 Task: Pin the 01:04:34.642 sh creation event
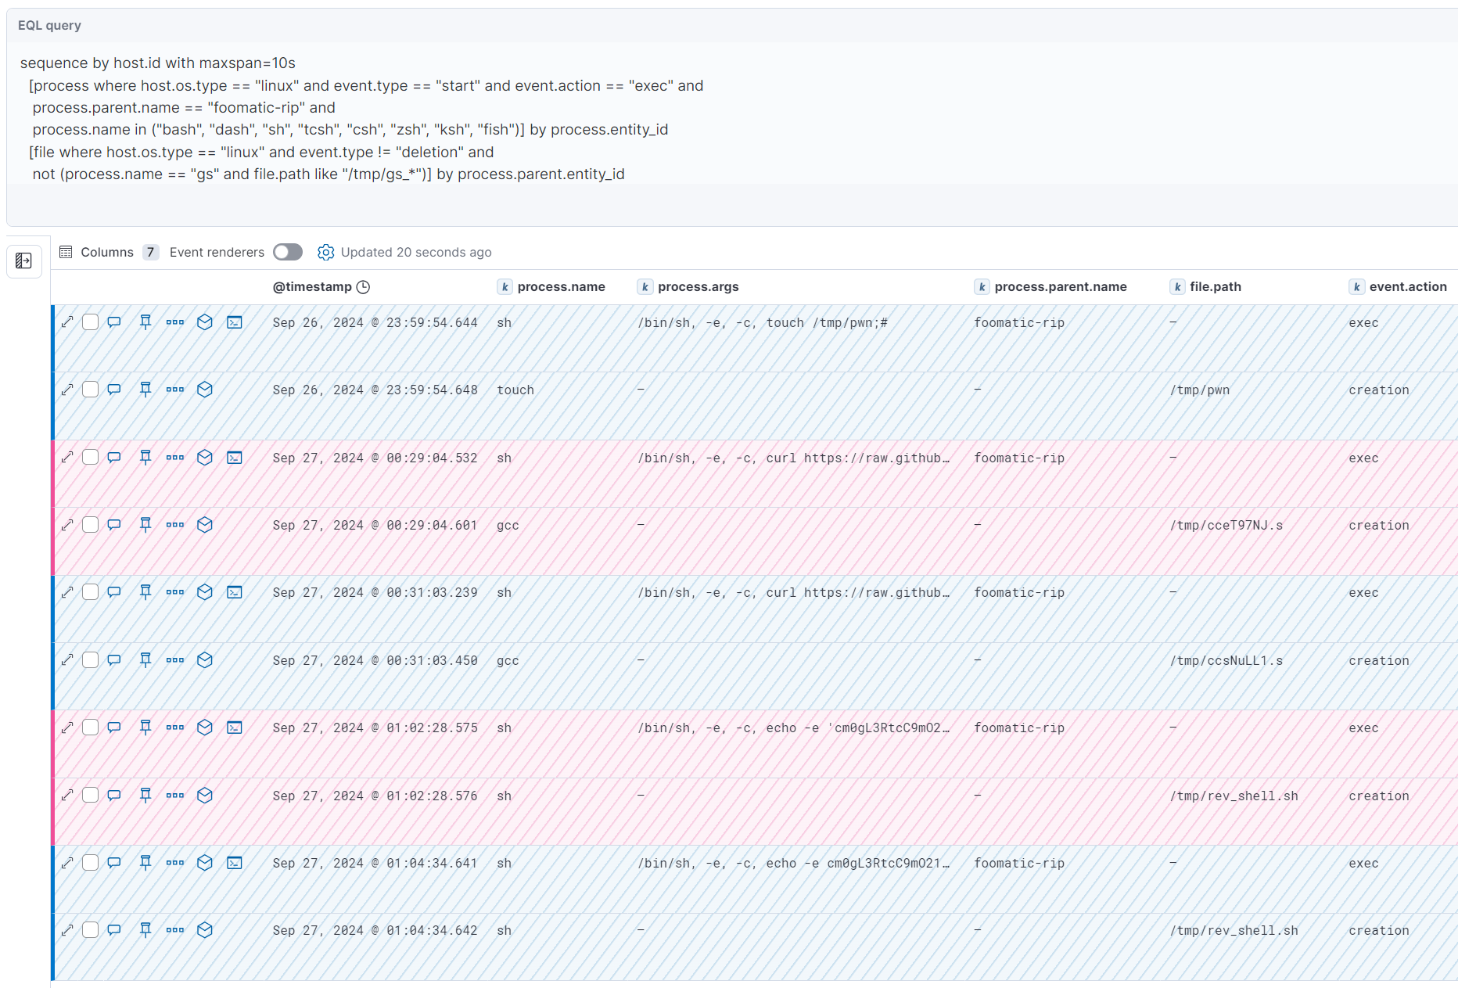point(145,930)
